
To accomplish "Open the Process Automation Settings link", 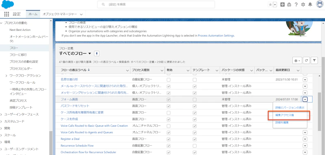I will point(216,35).
